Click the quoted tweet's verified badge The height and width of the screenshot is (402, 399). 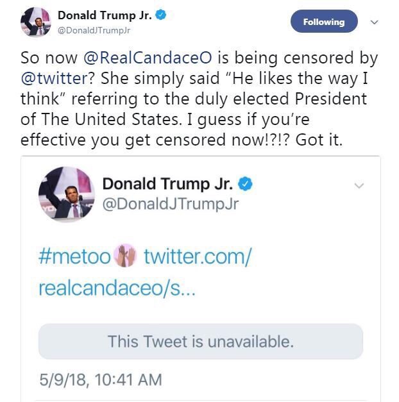[245, 184]
